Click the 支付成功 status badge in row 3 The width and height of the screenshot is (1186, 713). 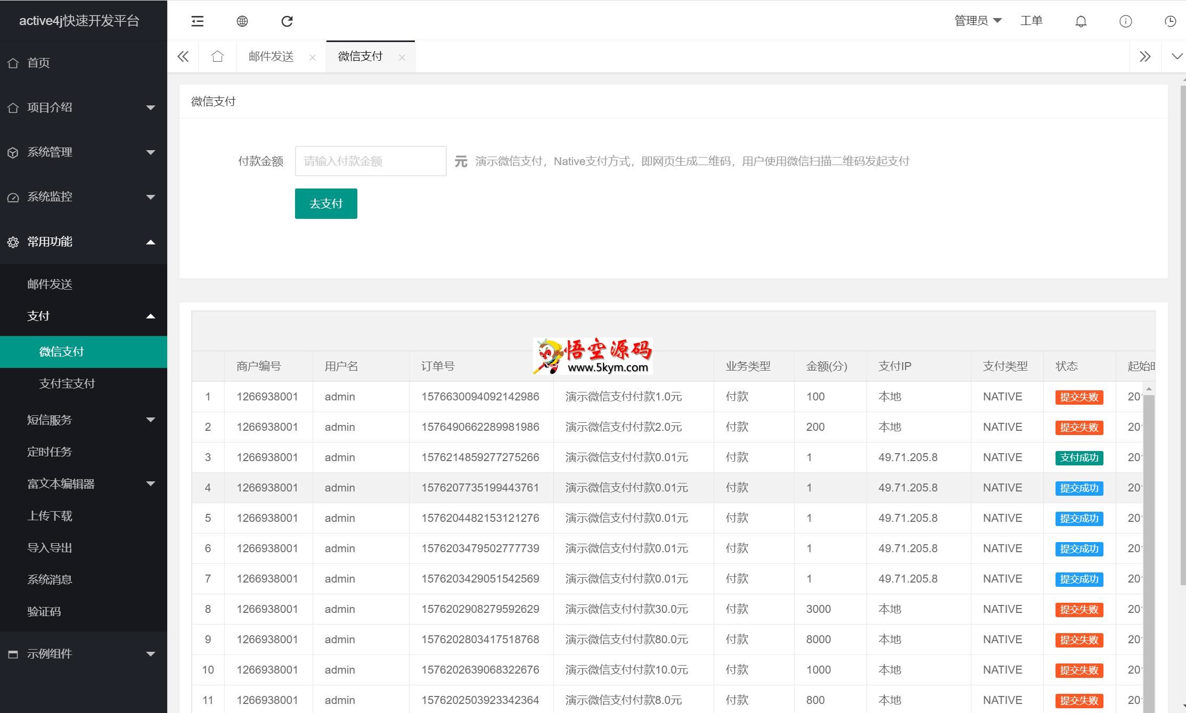[1079, 458]
